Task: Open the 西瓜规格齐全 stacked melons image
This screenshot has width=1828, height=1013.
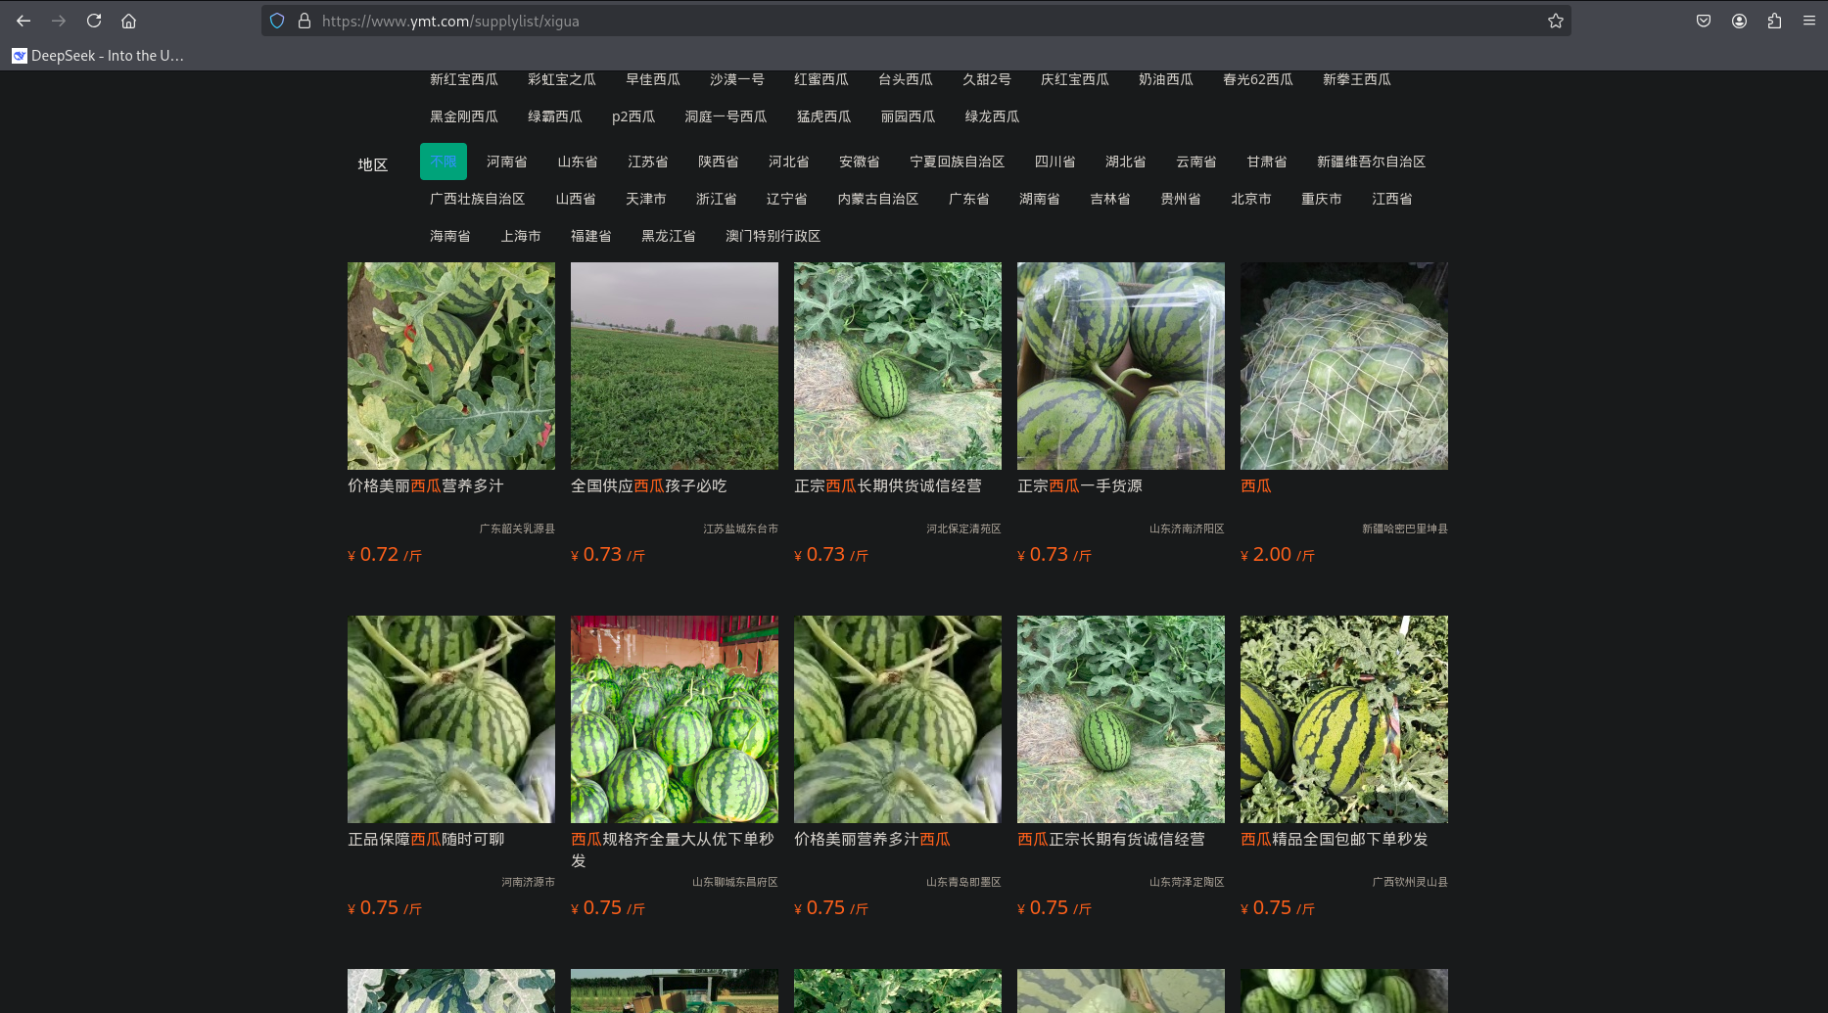Action: pyautogui.click(x=675, y=719)
